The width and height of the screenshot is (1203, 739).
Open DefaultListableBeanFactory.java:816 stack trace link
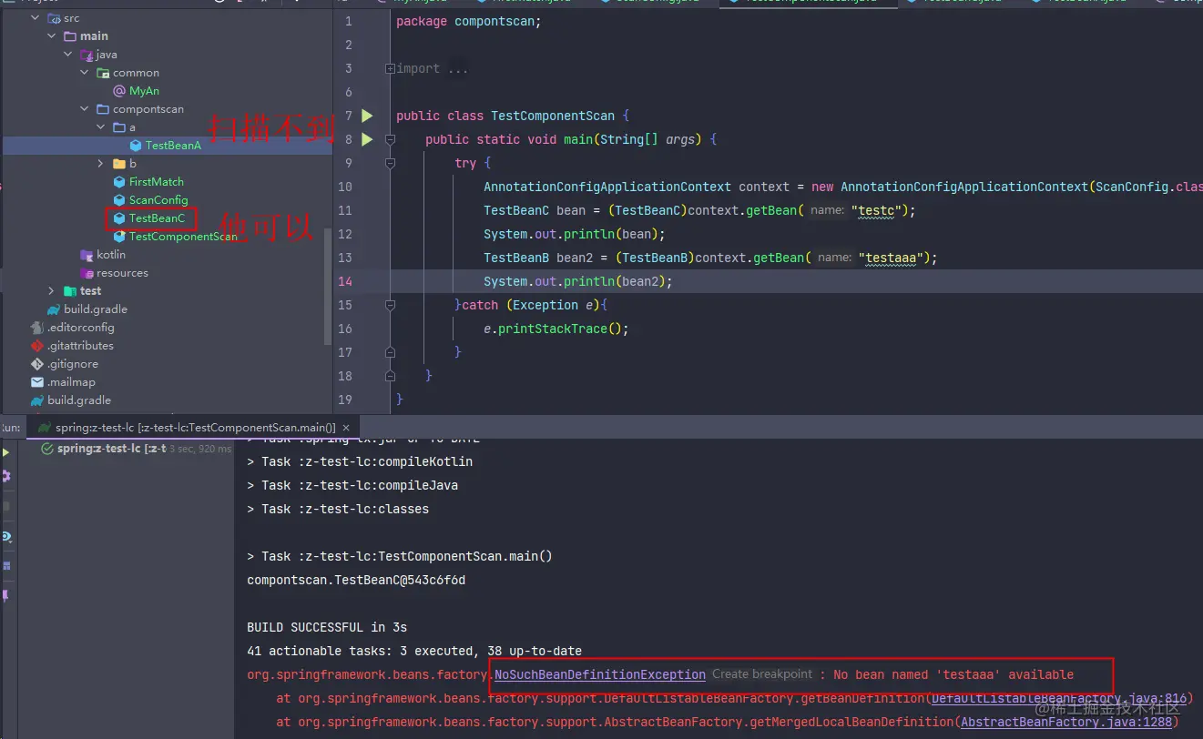(x=1060, y=698)
